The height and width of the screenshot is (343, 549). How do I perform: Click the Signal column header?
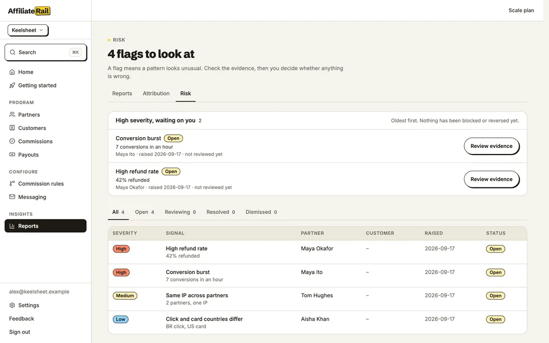(x=175, y=233)
